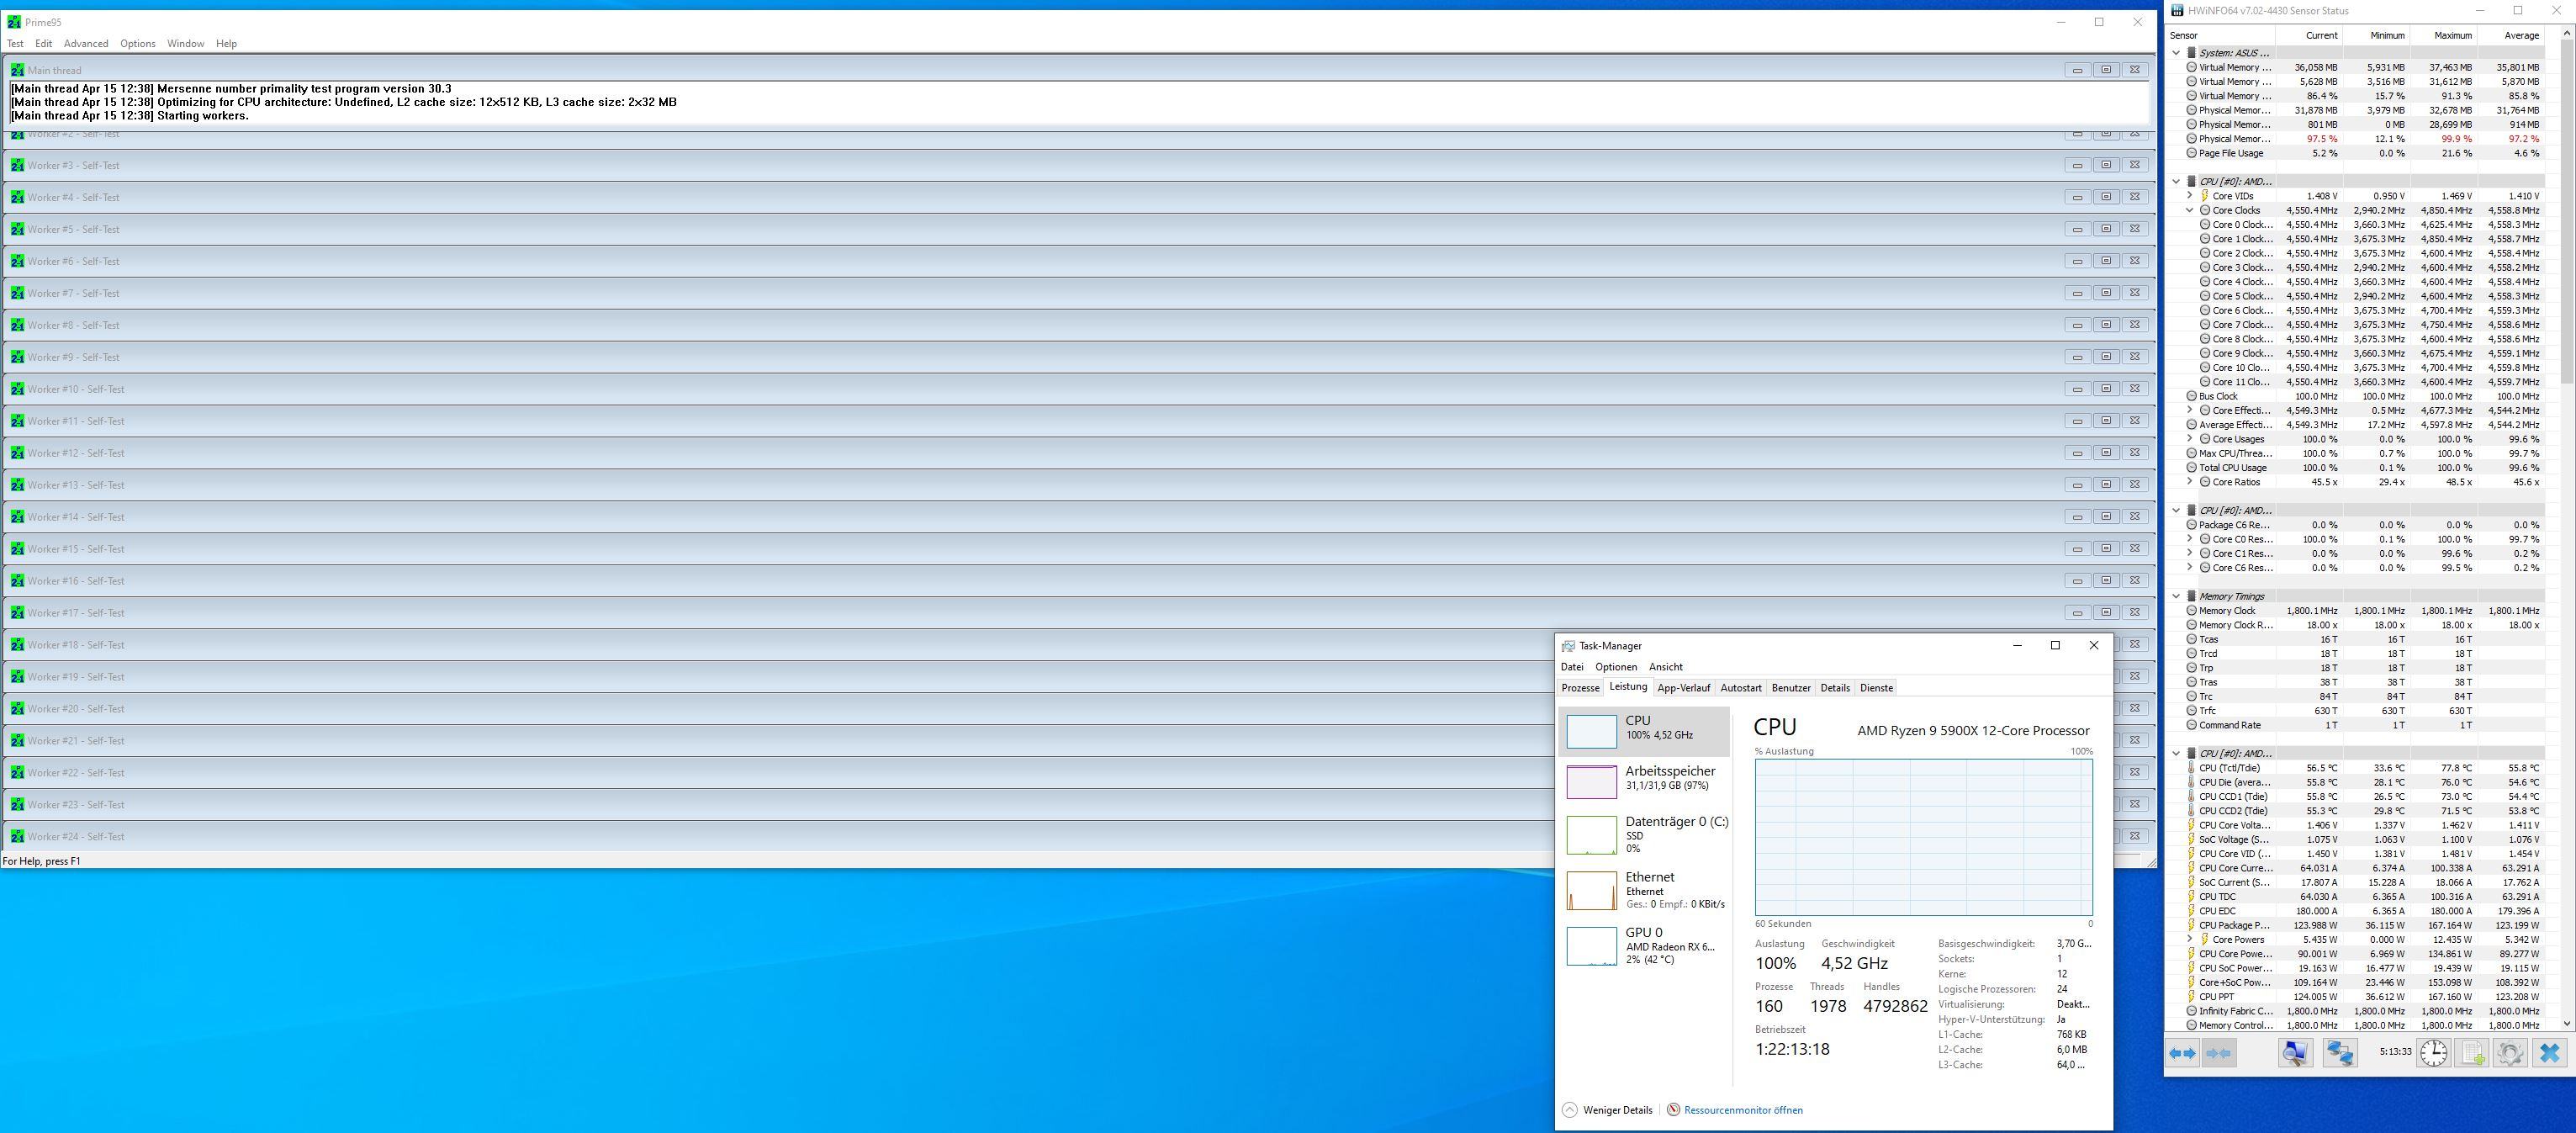This screenshot has height=1133, width=2576.
Task: Click the HWiNFO vertical scrollbar thumb
Action: click(x=2567, y=210)
